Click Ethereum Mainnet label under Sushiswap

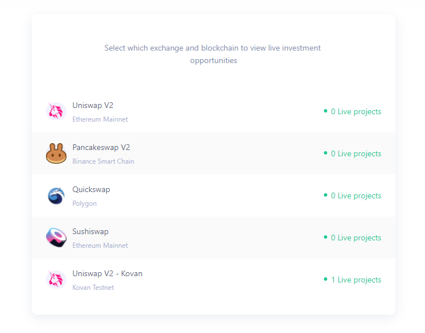point(100,245)
